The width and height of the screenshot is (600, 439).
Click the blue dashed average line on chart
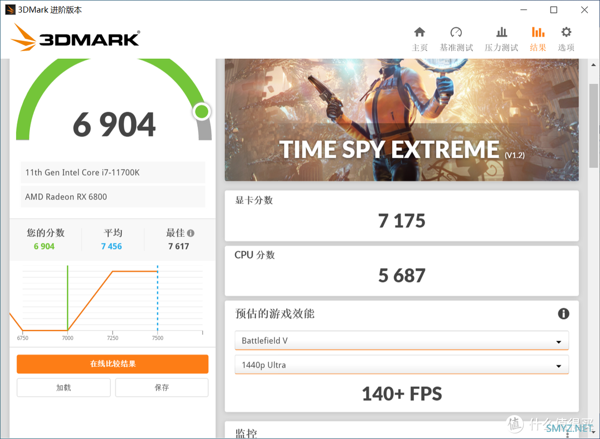point(157,298)
